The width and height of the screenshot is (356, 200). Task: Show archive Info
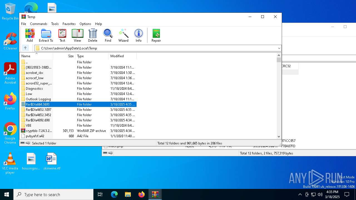pyautogui.click(x=139, y=35)
